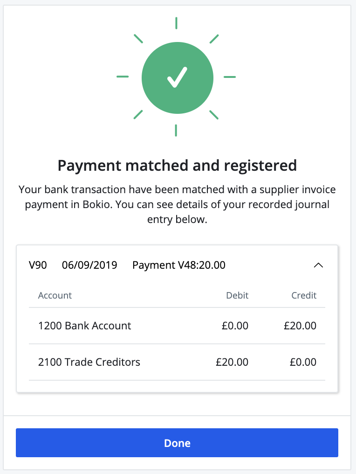Click the chevron on the journal entry card

click(319, 265)
